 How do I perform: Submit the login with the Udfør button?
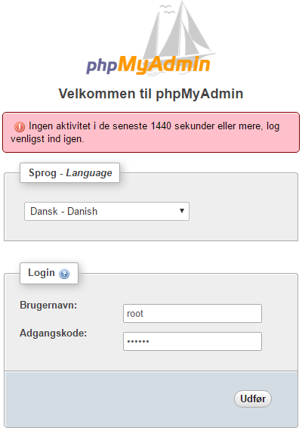click(253, 399)
